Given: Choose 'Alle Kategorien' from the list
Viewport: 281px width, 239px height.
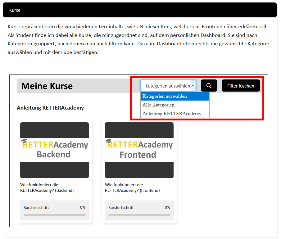Looking at the screenshot, I should (175, 105).
